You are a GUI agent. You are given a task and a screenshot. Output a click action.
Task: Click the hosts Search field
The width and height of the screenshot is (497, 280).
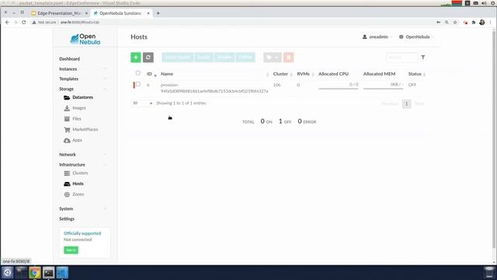pyautogui.click(x=402, y=58)
